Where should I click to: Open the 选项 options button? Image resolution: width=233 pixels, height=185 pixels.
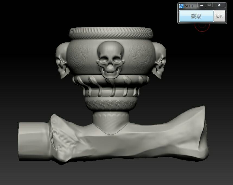pyautogui.click(x=219, y=16)
